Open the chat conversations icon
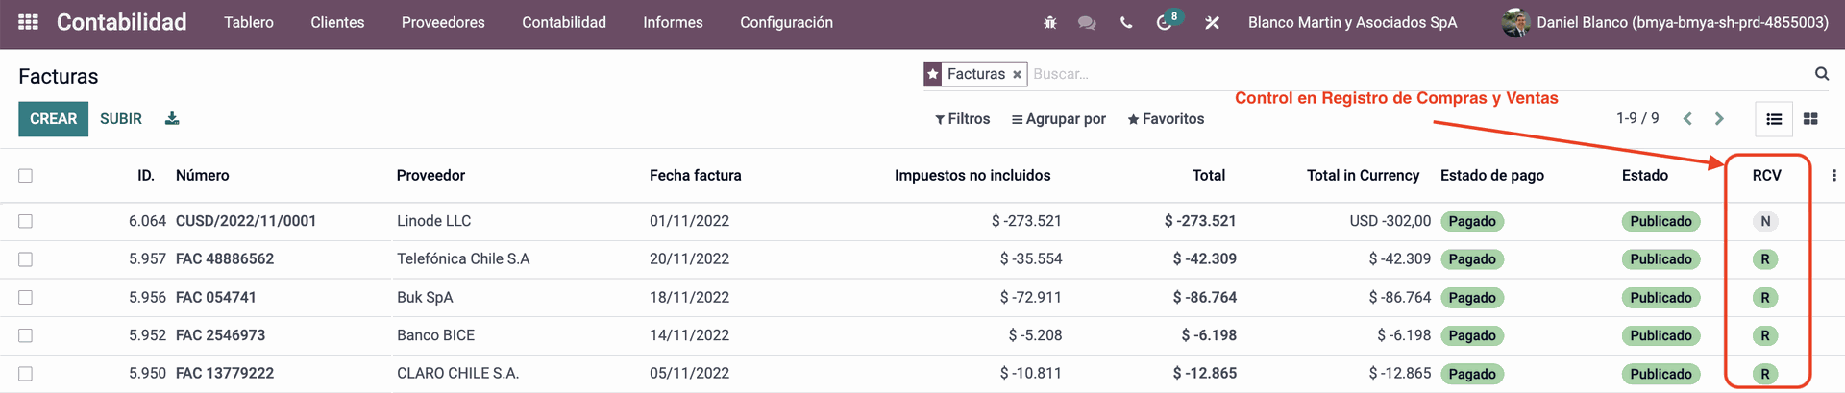The image size is (1845, 393). (1087, 22)
